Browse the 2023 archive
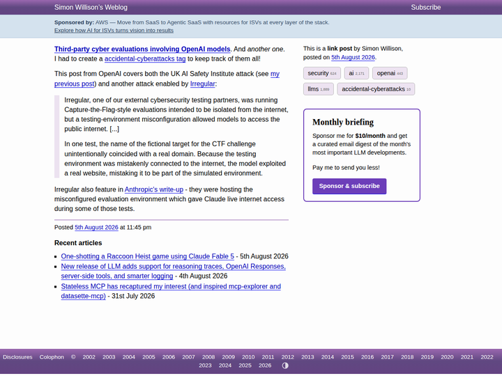502x376 pixels. pos(205,366)
